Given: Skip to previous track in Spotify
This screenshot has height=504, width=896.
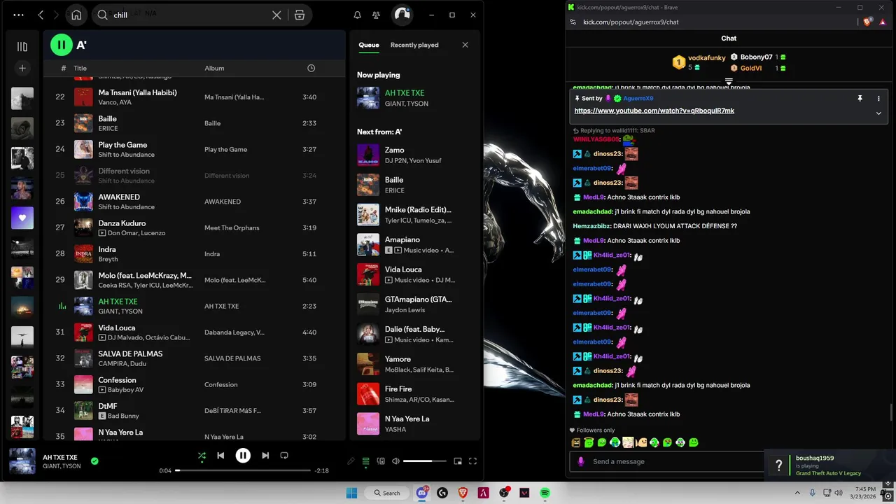Looking at the screenshot, I should point(220,456).
